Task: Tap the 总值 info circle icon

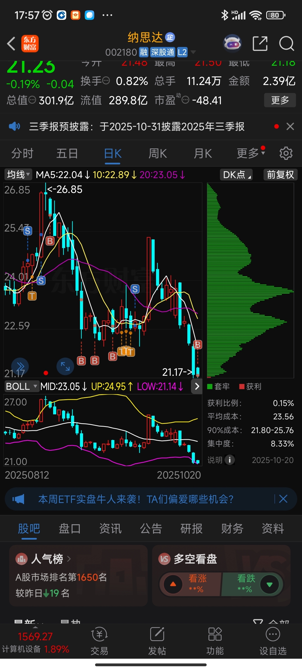Action: click(x=32, y=100)
